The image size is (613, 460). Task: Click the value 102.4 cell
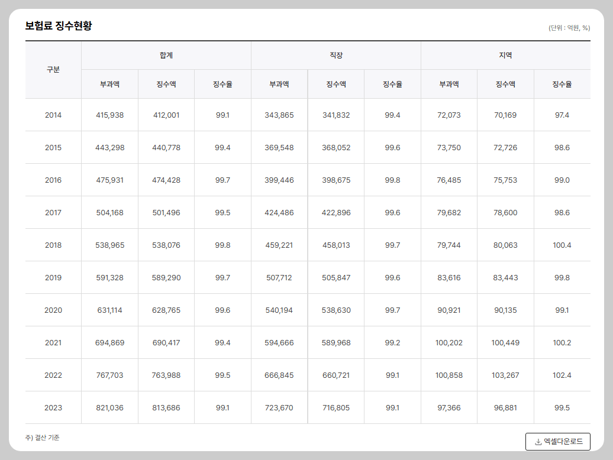click(562, 375)
